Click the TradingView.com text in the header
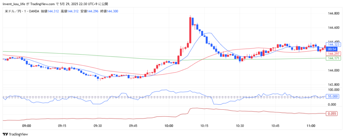345x139 pixels. pos(42,4)
